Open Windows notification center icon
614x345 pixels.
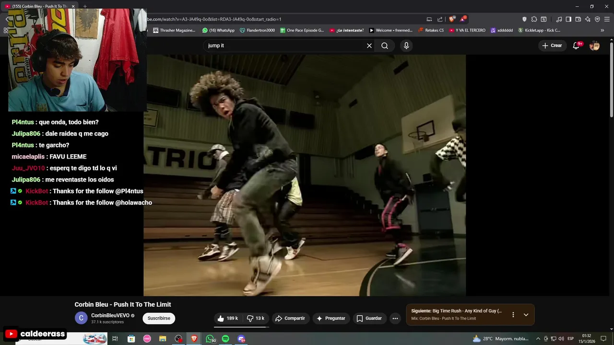(603, 339)
